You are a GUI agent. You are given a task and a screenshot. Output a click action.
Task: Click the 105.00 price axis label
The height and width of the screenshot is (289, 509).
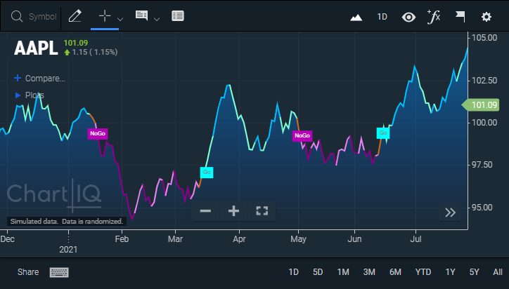click(484, 38)
